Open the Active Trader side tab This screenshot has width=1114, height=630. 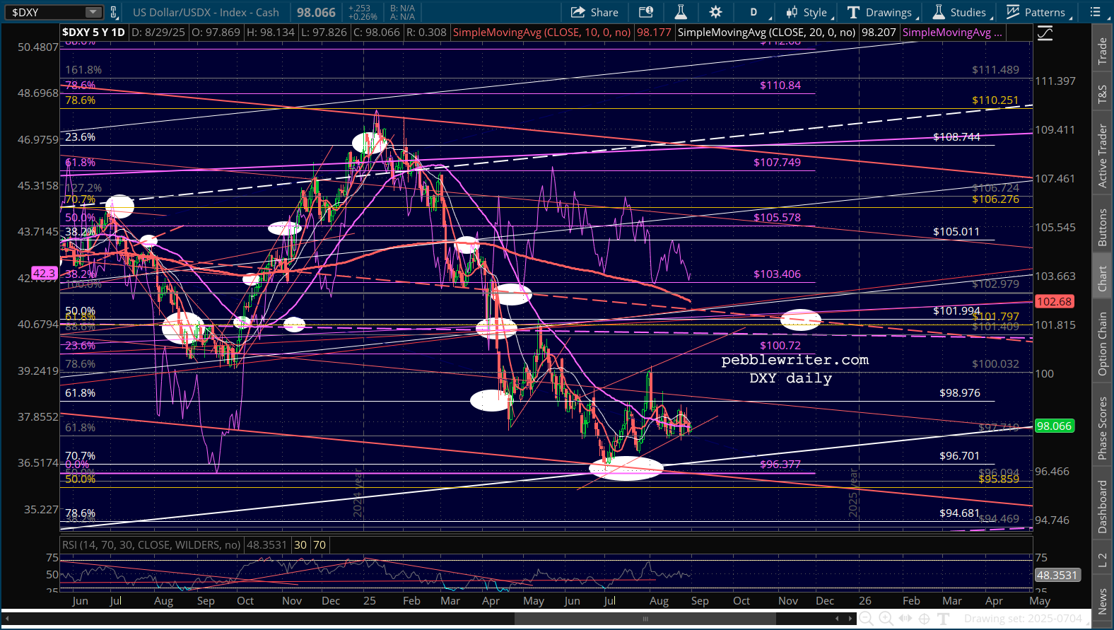[1102, 156]
